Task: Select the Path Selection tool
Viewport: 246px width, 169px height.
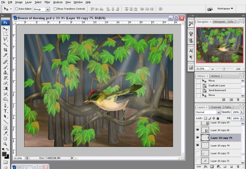Action: 5,116
